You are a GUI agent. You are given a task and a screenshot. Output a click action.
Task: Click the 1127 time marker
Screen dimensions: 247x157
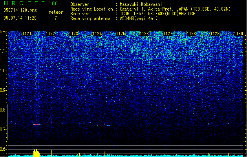coord(168,34)
